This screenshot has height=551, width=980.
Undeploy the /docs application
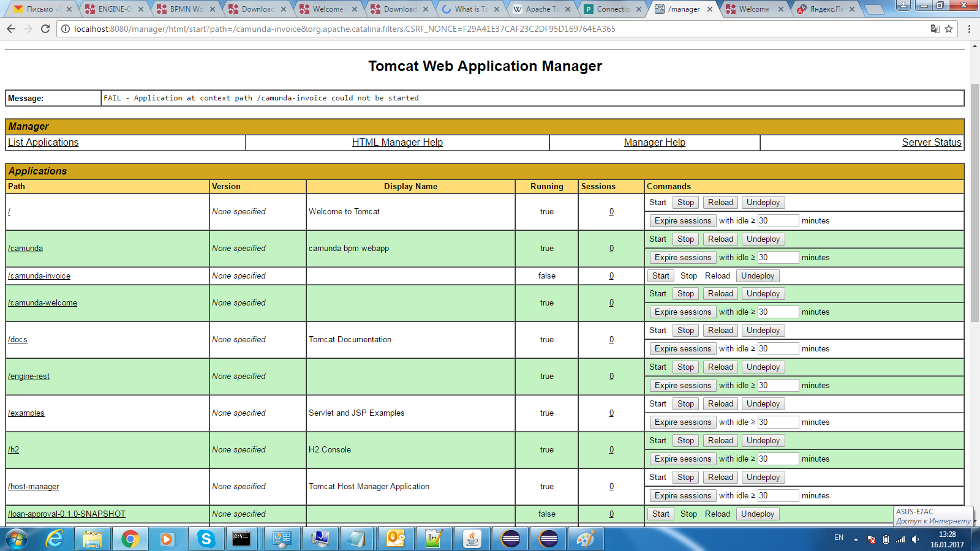point(763,331)
